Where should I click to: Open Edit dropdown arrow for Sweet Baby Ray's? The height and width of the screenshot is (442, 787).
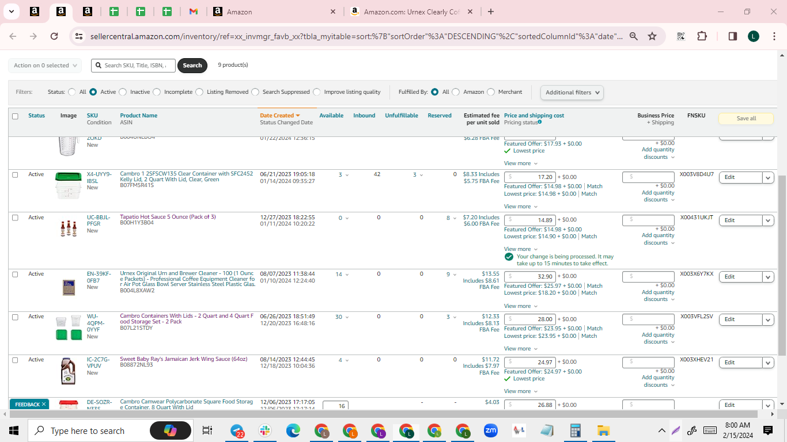(x=768, y=363)
